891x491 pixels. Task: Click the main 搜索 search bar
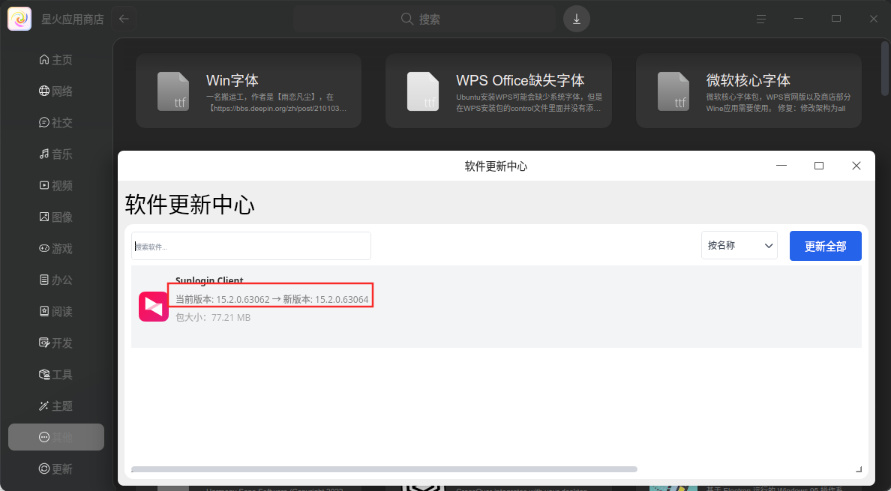tap(424, 19)
